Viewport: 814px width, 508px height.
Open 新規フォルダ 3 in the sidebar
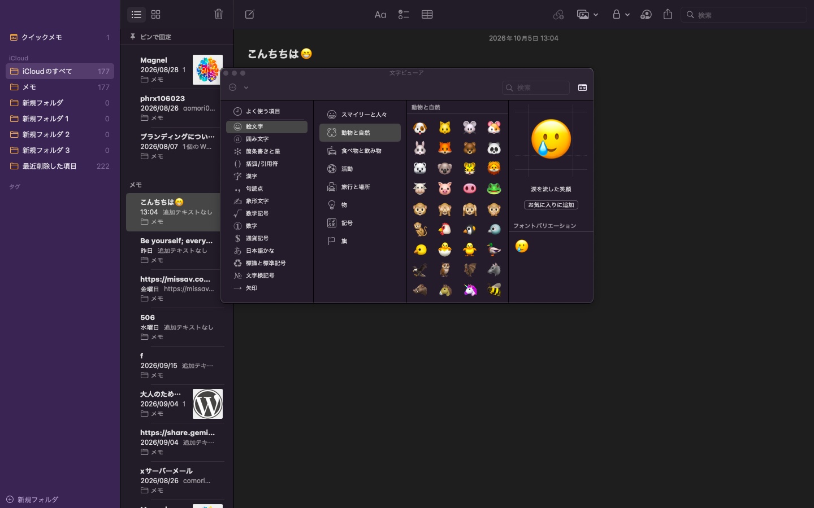coord(60,150)
